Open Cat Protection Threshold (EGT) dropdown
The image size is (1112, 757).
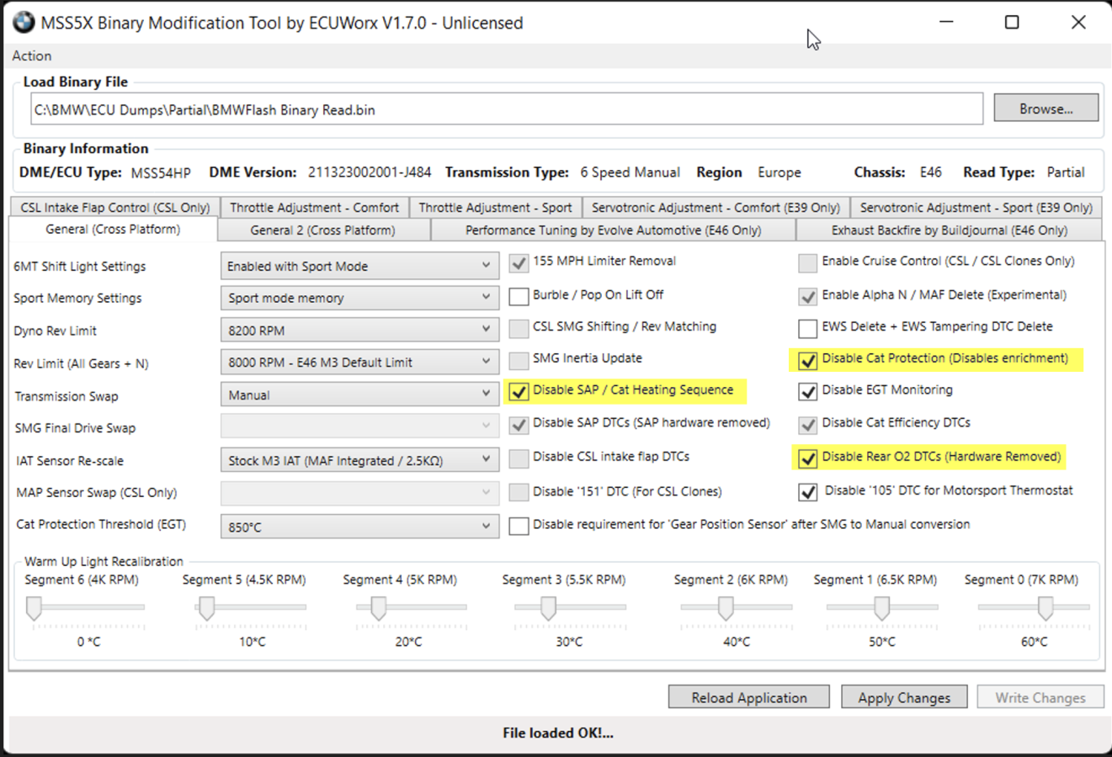[x=359, y=527]
